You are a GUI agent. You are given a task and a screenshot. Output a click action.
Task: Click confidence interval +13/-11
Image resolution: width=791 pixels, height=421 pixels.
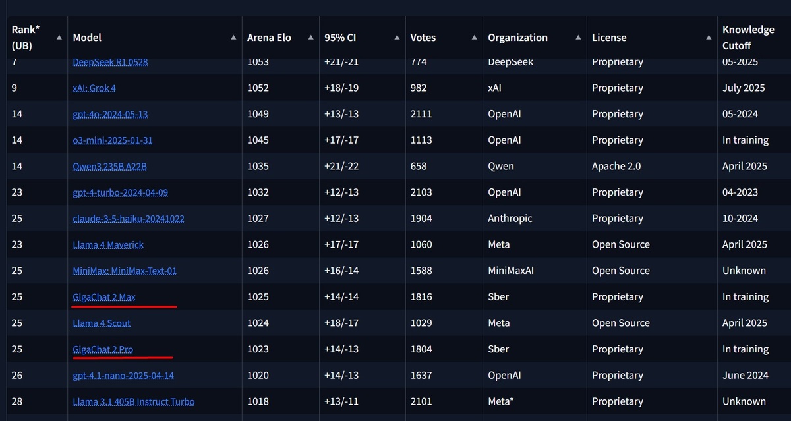point(341,401)
